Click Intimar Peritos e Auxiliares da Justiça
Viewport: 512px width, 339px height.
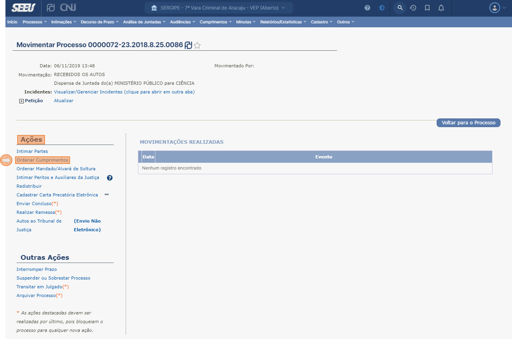[x=58, y=177]
